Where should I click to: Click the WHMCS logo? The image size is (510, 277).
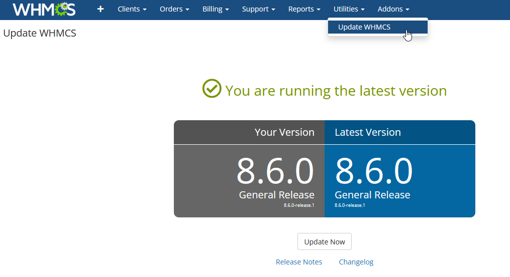tap(44, 9)
